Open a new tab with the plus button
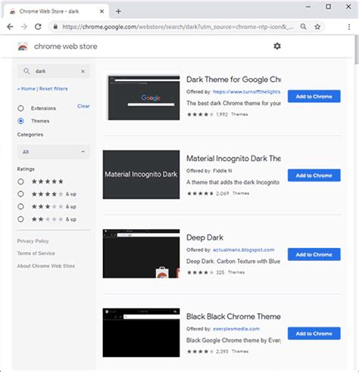The image size is (359, 372). 118,11
